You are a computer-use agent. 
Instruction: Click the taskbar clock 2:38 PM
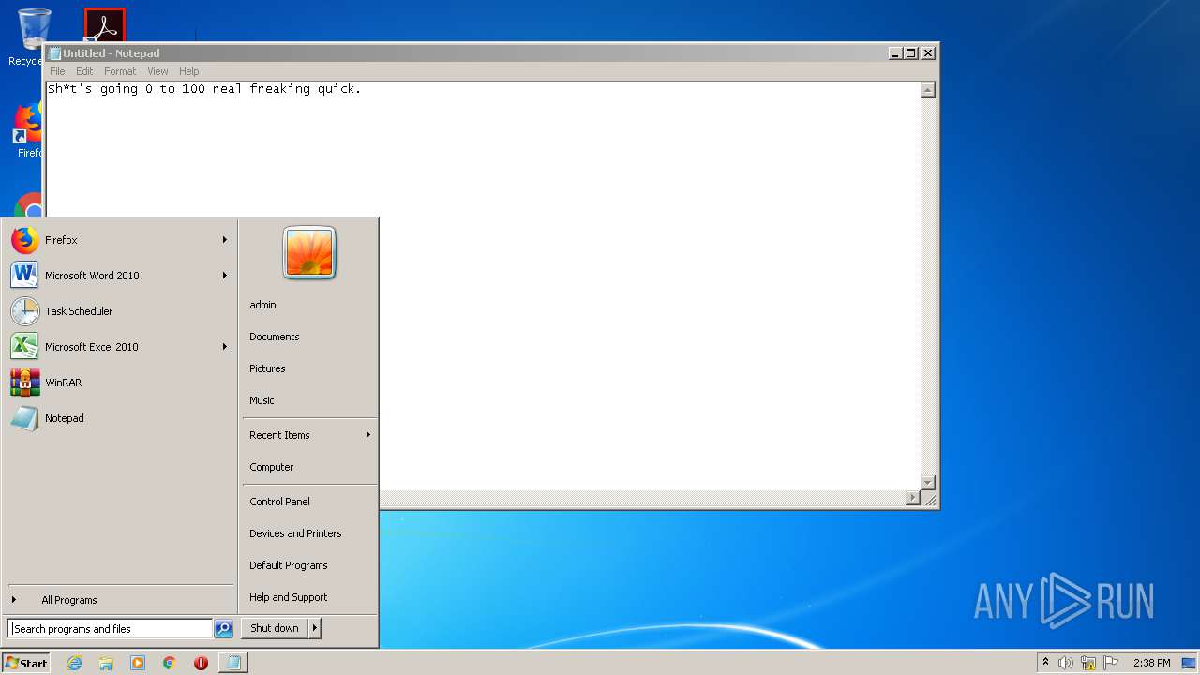pos(1151,663)
